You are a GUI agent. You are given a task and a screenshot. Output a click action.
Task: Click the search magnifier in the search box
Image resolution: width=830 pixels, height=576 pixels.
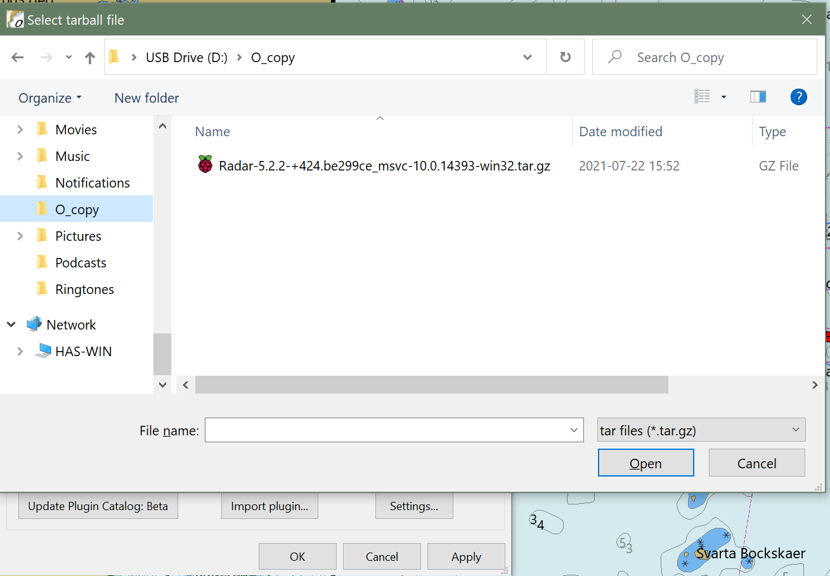(x=614, y=56)
